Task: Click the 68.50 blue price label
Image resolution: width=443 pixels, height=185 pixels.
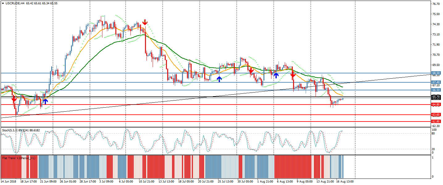Action: coord(436,73)
